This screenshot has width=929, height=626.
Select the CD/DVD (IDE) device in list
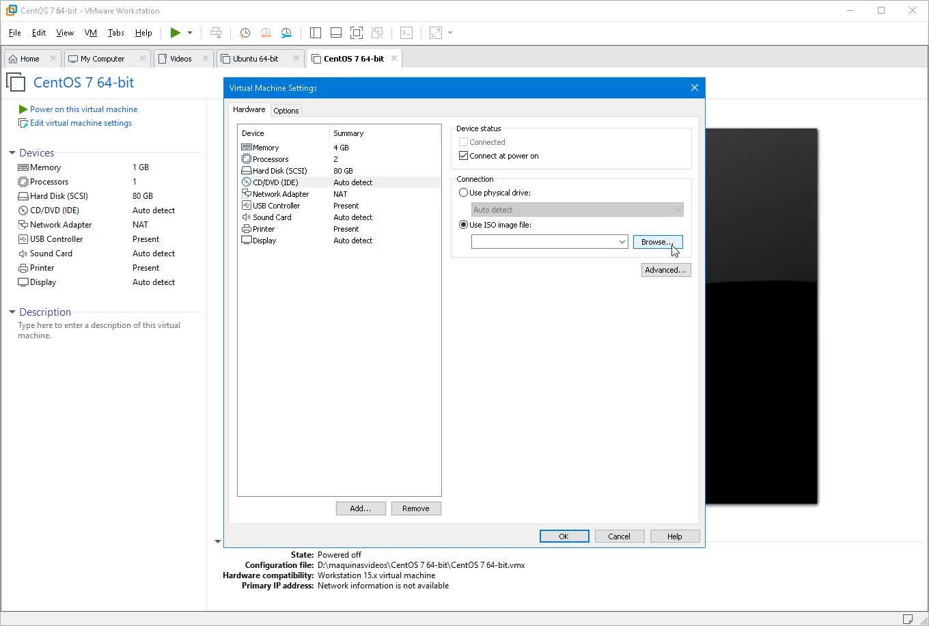point(275,182)
